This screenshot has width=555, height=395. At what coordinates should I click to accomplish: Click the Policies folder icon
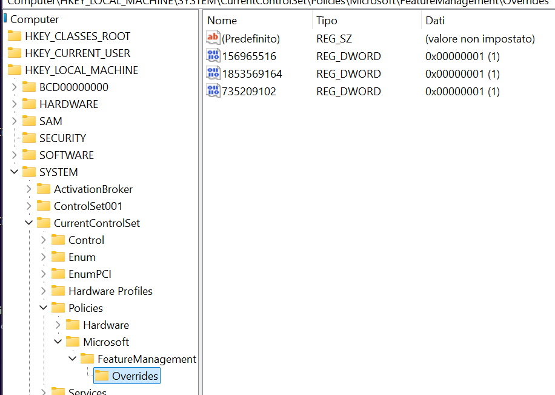pyautogui.click(x=58, y=308)
